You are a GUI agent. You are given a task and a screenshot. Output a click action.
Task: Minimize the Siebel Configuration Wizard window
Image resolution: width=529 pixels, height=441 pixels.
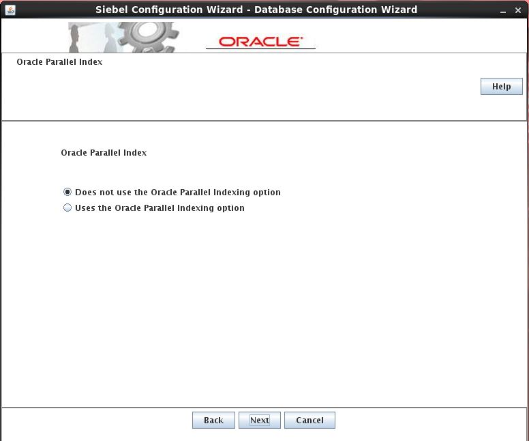tap(503, 11)
